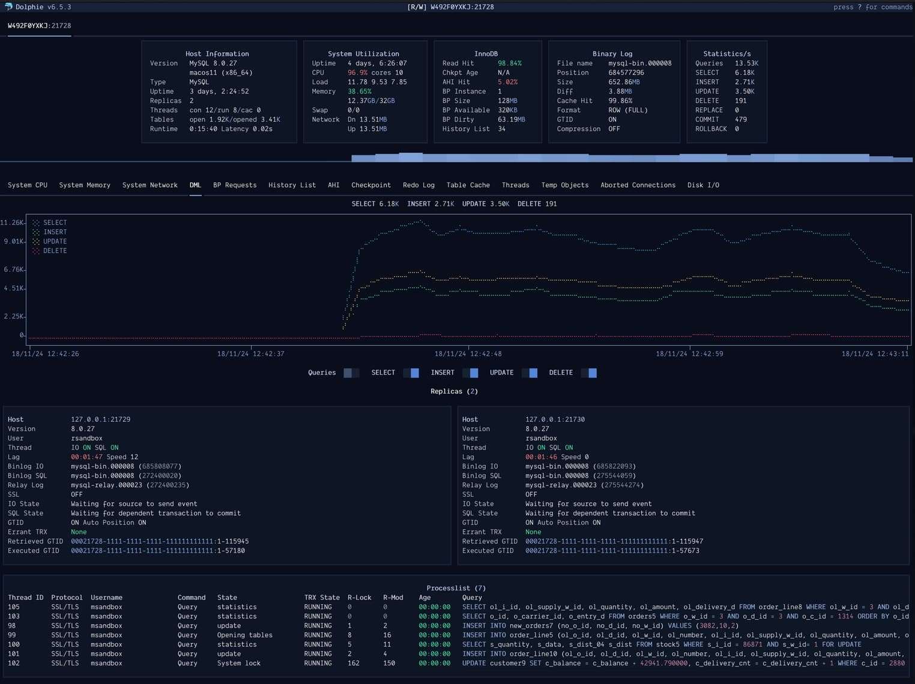This screenshot has height=684, width=915.
Task: Open the Temp Objects graph tab
Action: (x=564, y=185)
